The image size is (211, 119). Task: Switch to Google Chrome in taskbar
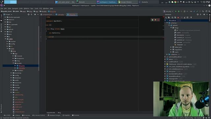pos(128,2)
